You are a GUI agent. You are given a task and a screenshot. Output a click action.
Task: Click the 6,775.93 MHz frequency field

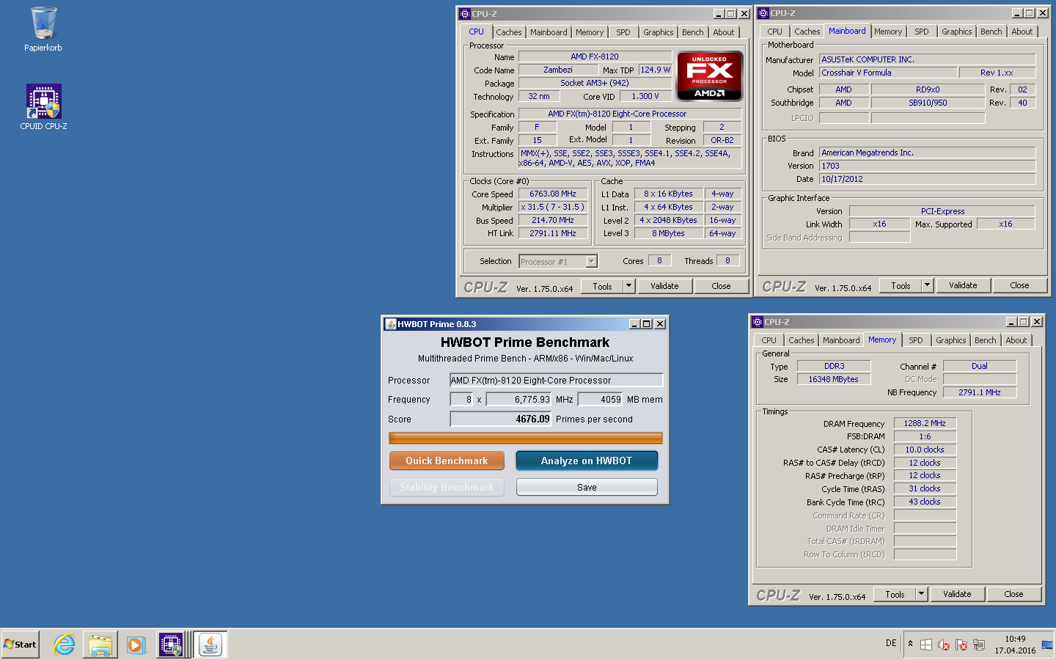coord(518,399)
